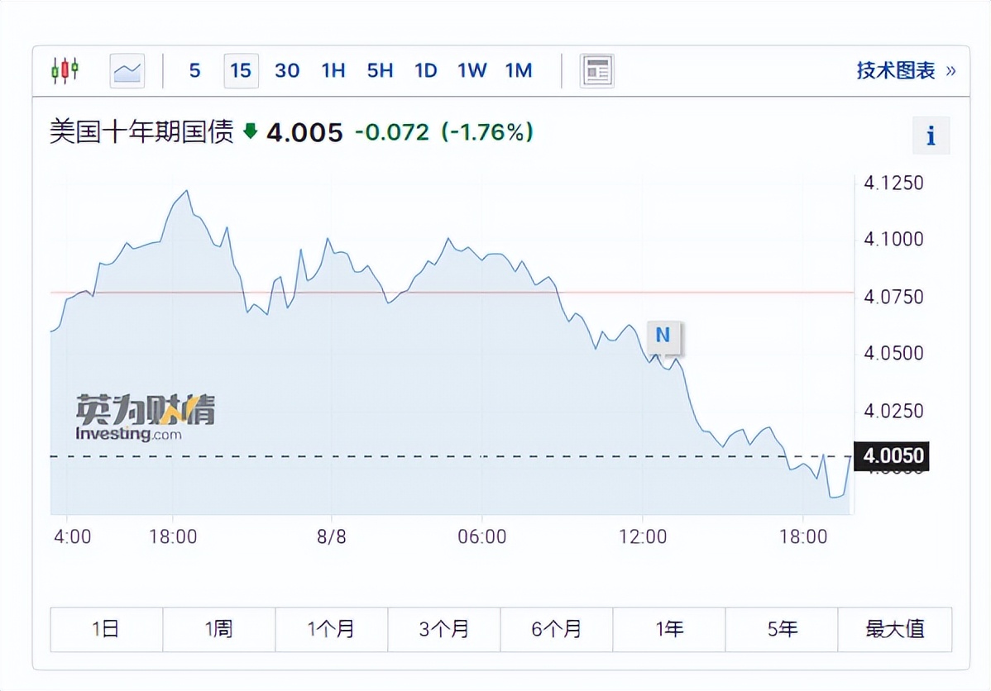Click the Investing.com watermark logo
Screen dimensions: 991x691
(x=145, y=417)
